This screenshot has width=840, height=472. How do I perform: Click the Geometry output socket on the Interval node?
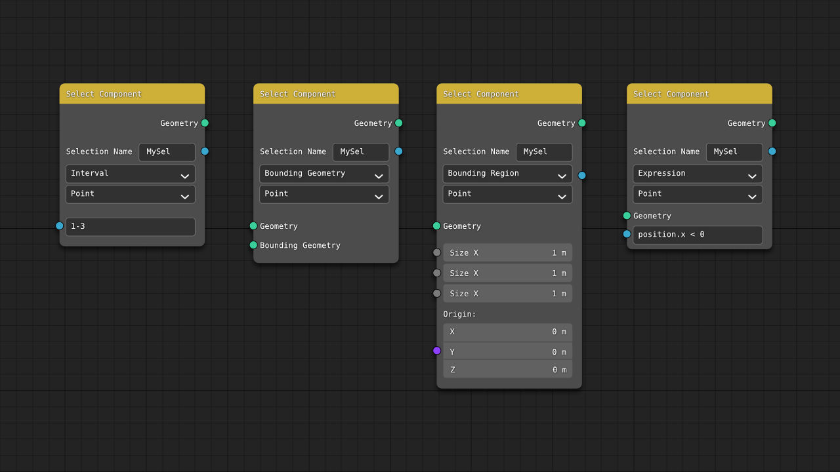[x=205, y=123]
